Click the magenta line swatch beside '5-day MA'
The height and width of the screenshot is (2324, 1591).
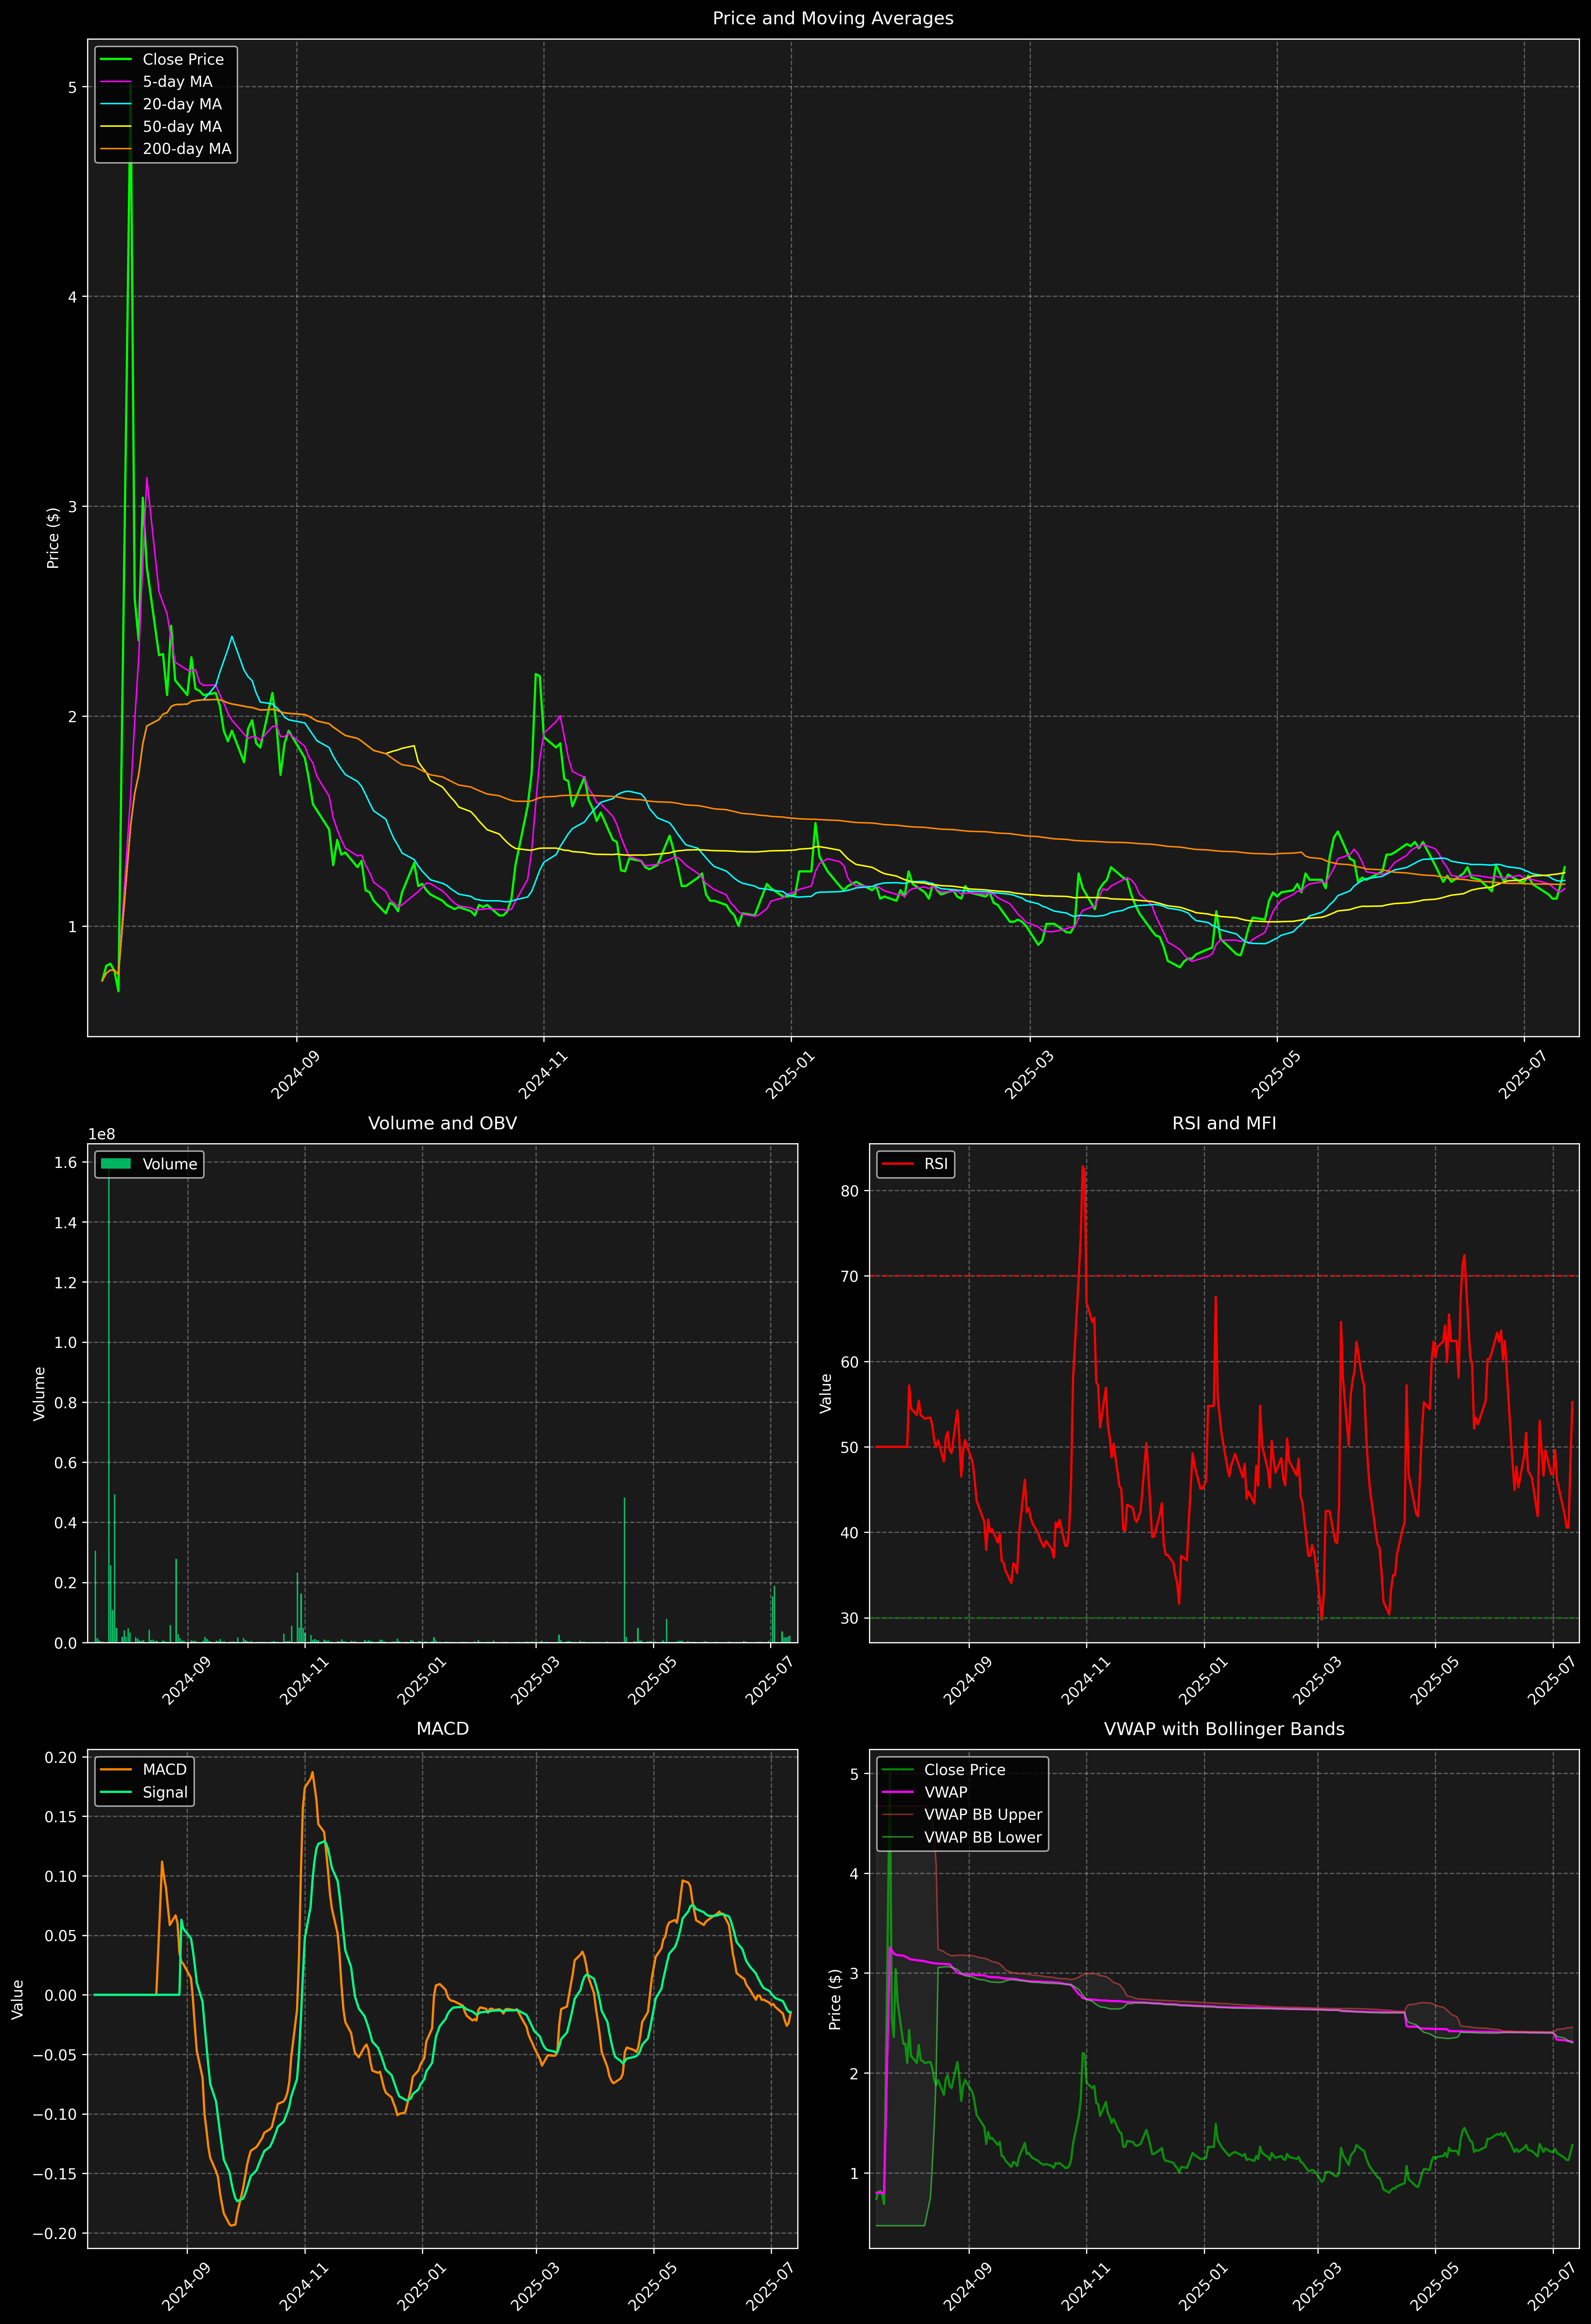tap(116, 82)
